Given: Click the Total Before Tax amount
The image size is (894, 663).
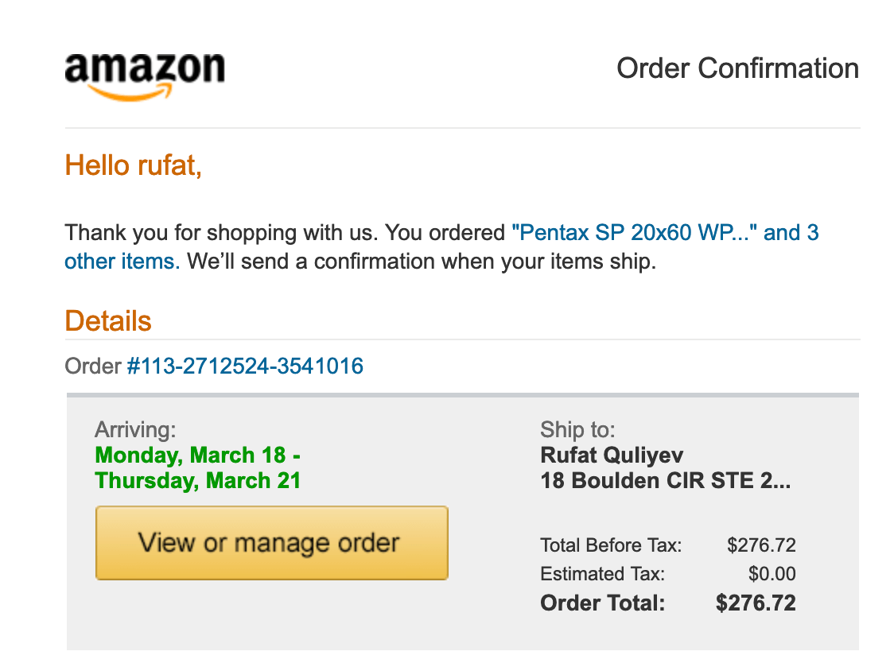Looking at the screenshot, I should [761, 545].
